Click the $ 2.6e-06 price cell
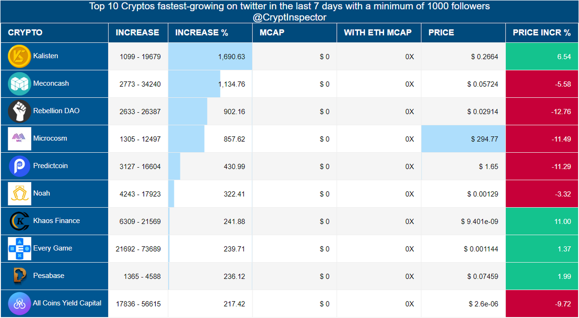Screen dimensions: 579x318 pyautogui.click(x=463, y=304)
